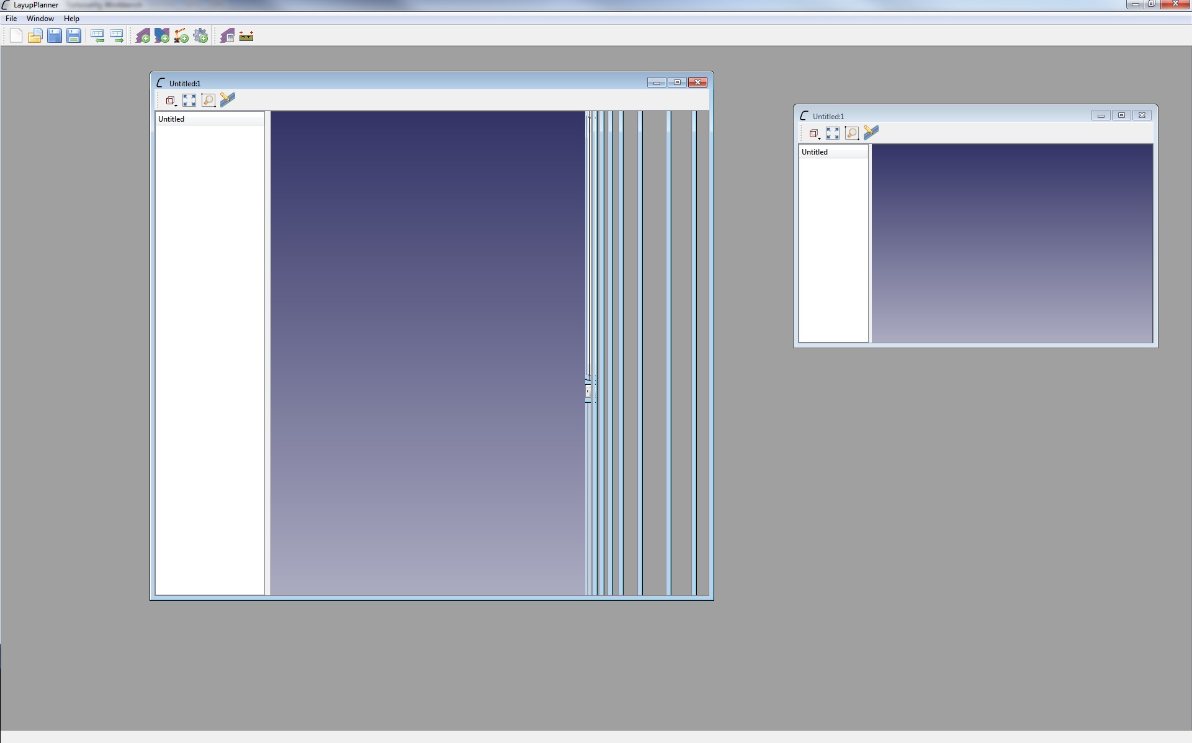Open the Help menu
The height and width of the screenshot is (743, 1192).
[x=71, y=19]
